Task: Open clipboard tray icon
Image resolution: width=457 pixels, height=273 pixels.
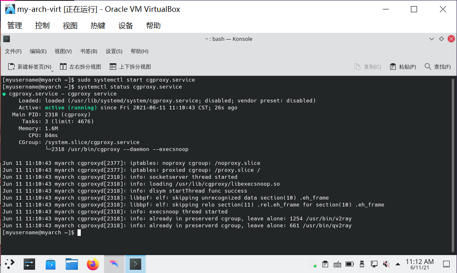Action: (325, 264)
